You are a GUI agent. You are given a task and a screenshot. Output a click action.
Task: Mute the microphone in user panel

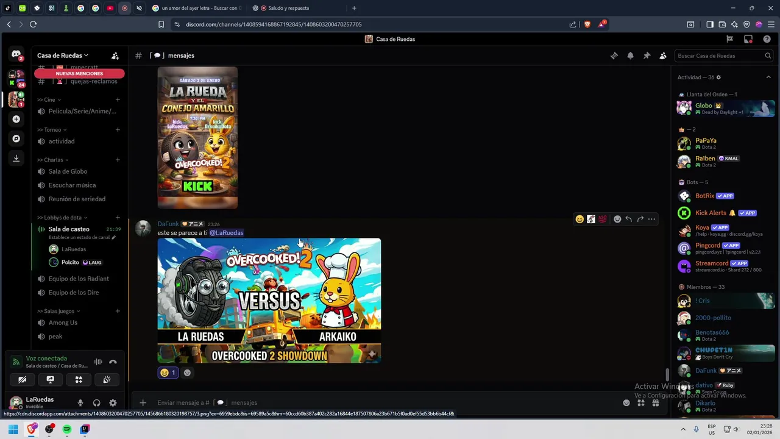(80, 403)
